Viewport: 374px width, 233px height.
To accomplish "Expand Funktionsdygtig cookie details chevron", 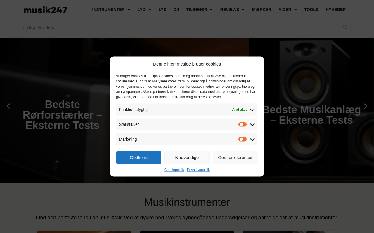I will tap(252, 110).
